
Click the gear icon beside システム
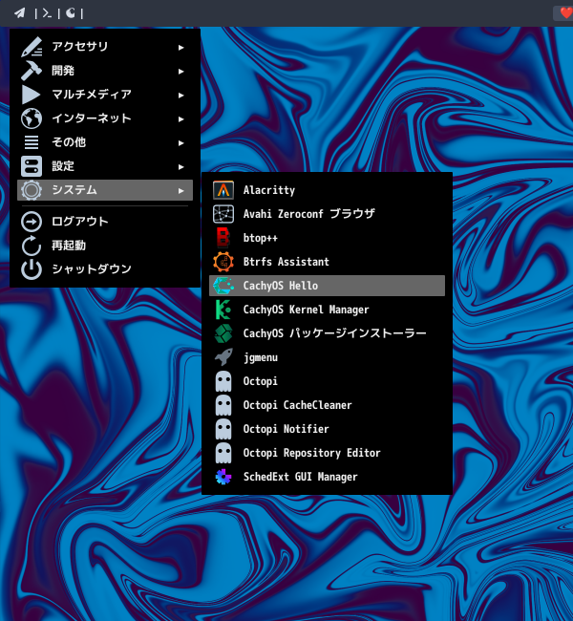(x=32, y=190)
